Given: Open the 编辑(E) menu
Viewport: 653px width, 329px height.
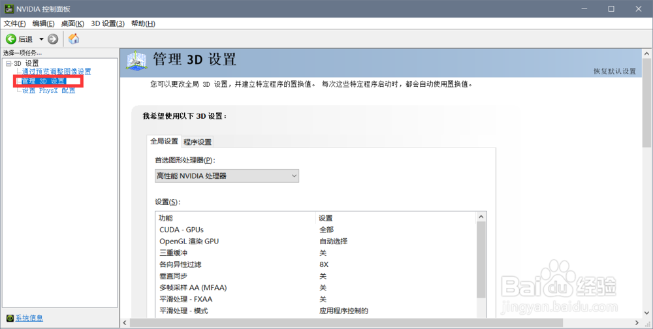Looking at the screenshot, I should pos(43,23).
